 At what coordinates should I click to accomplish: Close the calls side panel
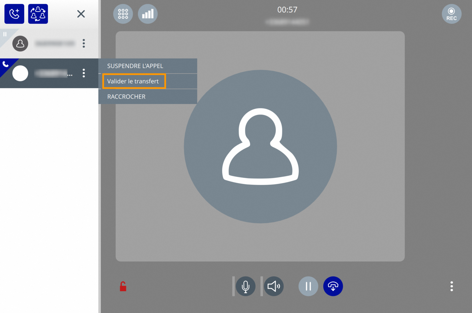[x=81, y=14]
